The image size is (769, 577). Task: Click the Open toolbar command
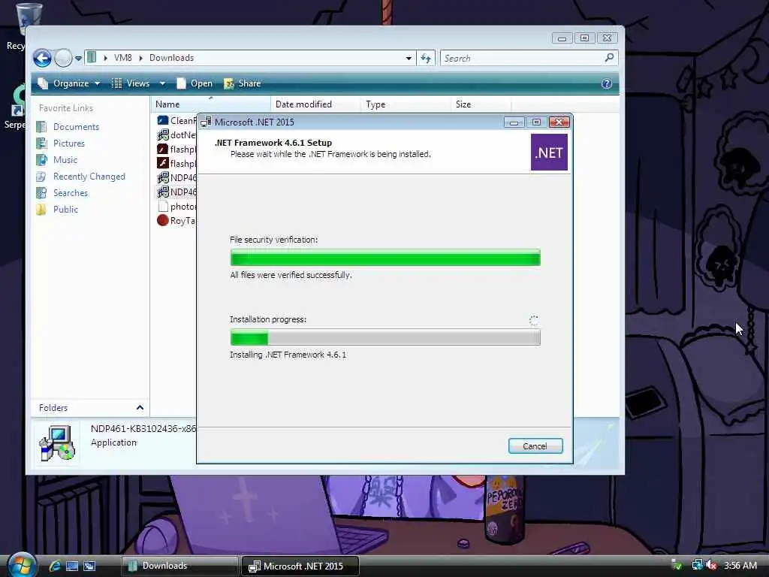[x=195, y=83]
